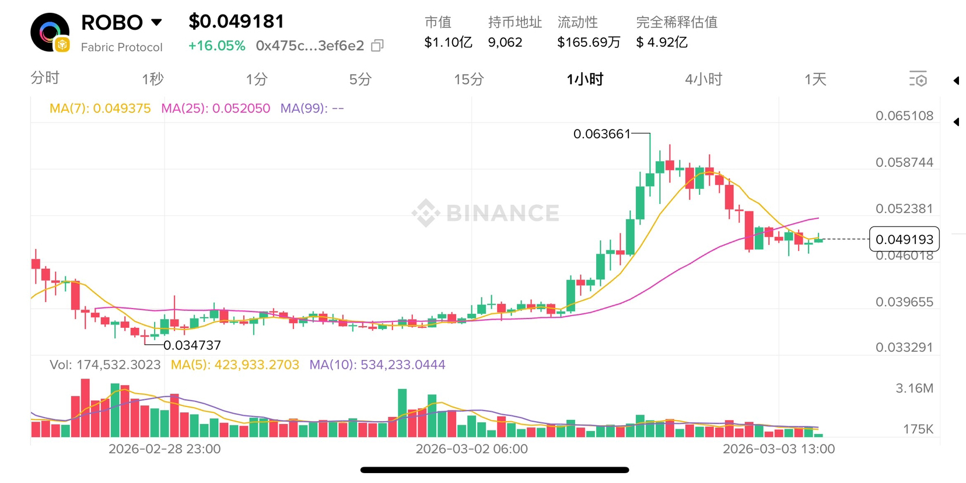The width and height of the screenshot is (966, 483).
Task: Click the 0x475c...3ef6e2 contract address
Action: (x=309, y=45)
